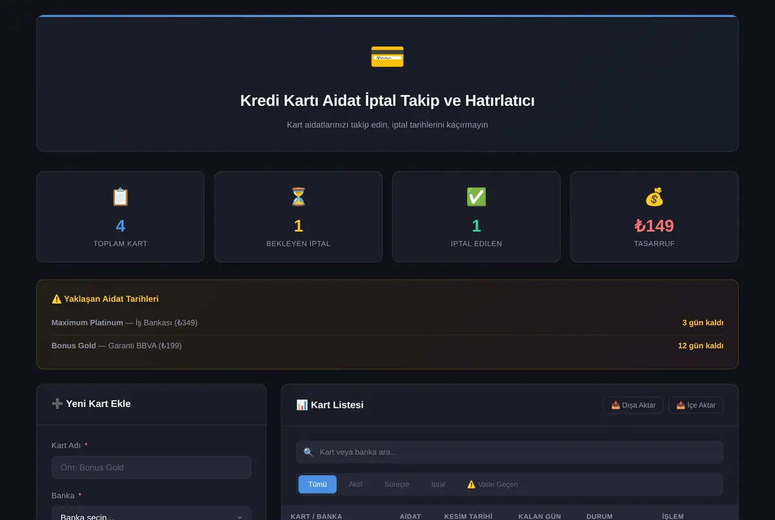This screenshot has width=775, height=520.
Task: Click the page title Kredi Kartı Aidat İptal Takip
Action: 387,101
